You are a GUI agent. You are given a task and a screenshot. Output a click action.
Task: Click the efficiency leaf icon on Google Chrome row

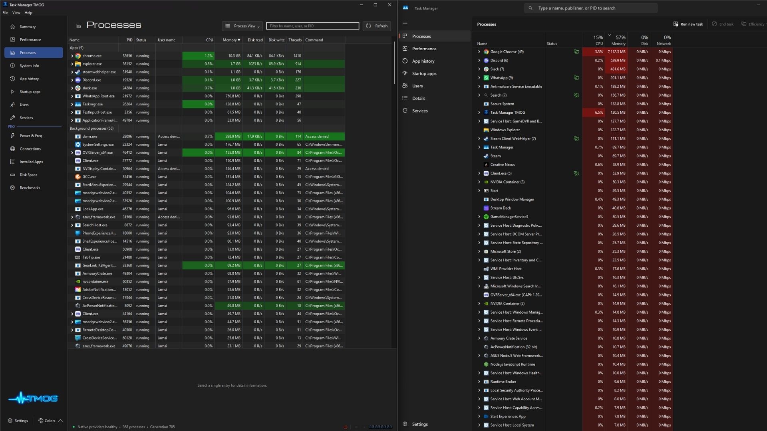[576, 52]
